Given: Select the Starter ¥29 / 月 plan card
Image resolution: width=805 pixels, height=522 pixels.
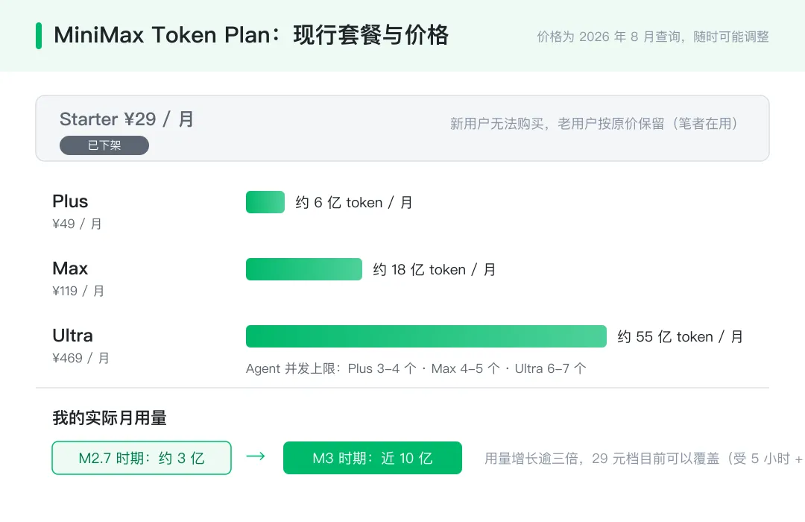Looking at the screenshot, I should coord(402,128).
